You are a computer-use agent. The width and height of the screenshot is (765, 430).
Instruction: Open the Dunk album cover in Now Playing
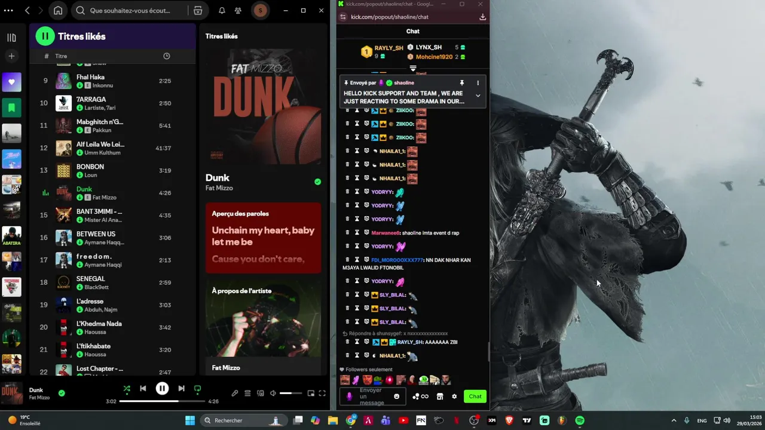point(264,106)
